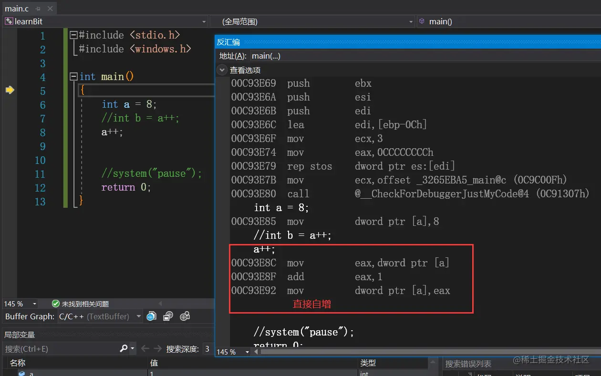This screenshot has width=601, height=376.
Task: Click the 名称 column header
Action: [18, 363]
